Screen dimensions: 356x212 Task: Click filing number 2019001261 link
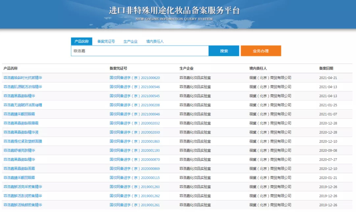tap(134, 205)
